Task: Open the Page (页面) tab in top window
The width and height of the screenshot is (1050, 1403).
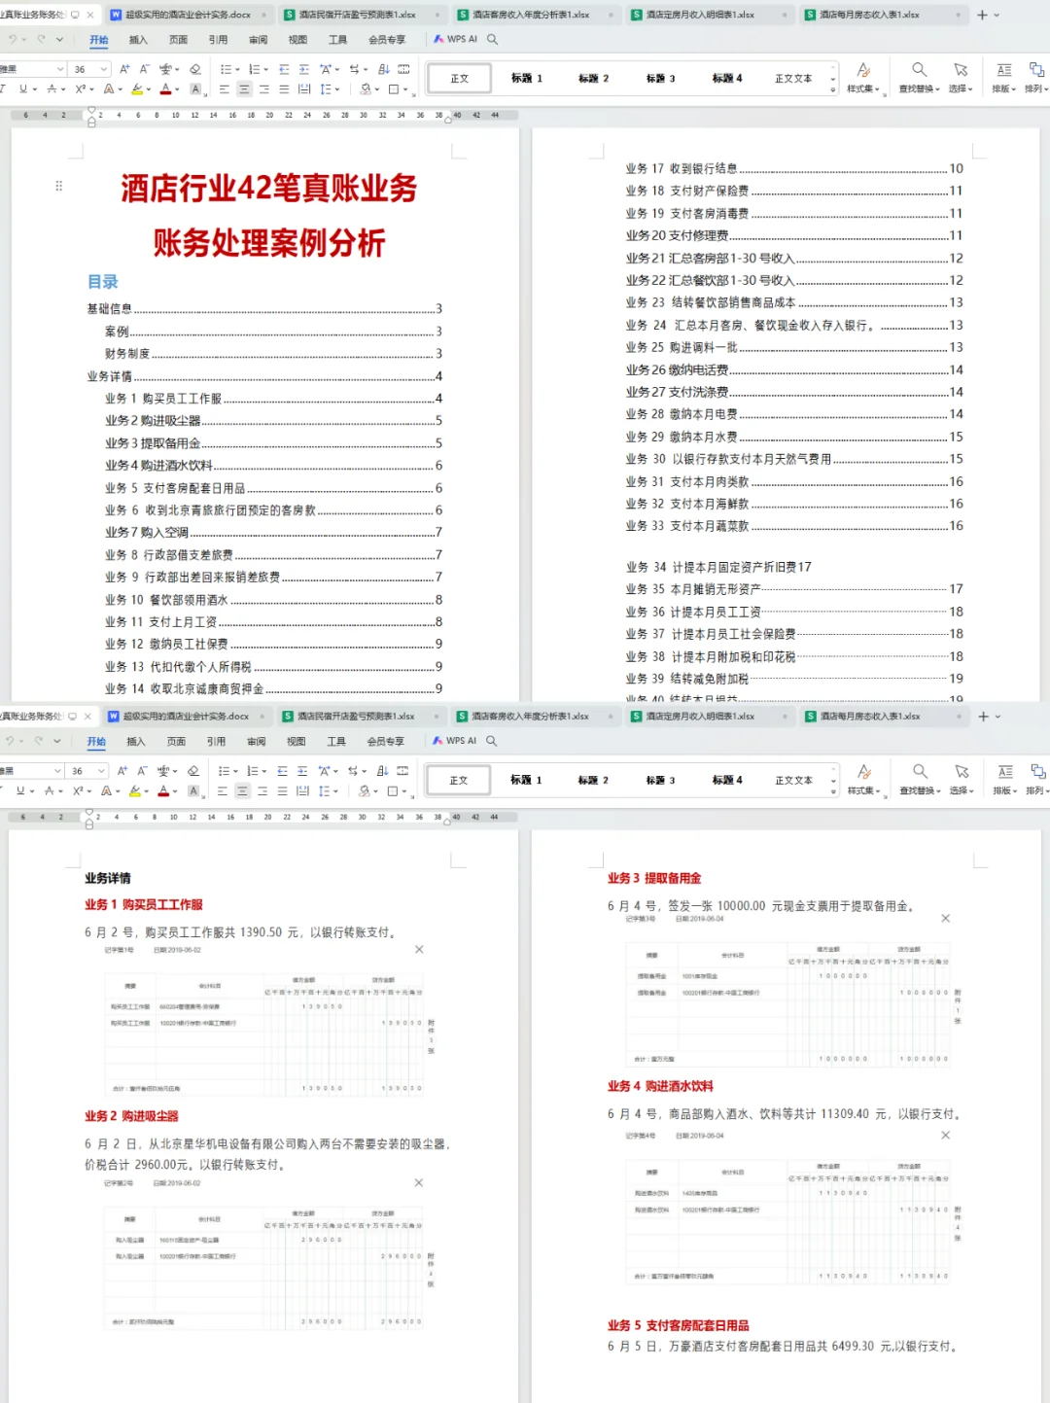Action: (x=178, y=40)
